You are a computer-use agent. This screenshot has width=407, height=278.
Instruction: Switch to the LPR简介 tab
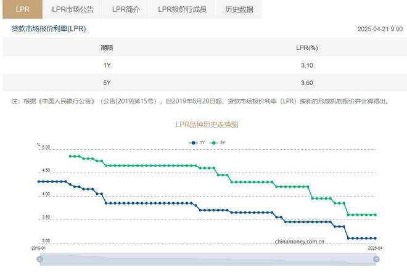pyautogui.click(x=126, y=9)
